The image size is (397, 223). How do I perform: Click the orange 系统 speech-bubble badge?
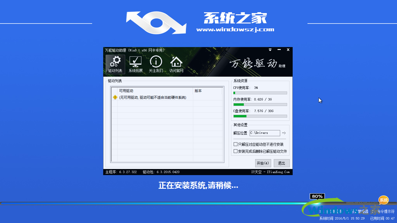[383, 200]
